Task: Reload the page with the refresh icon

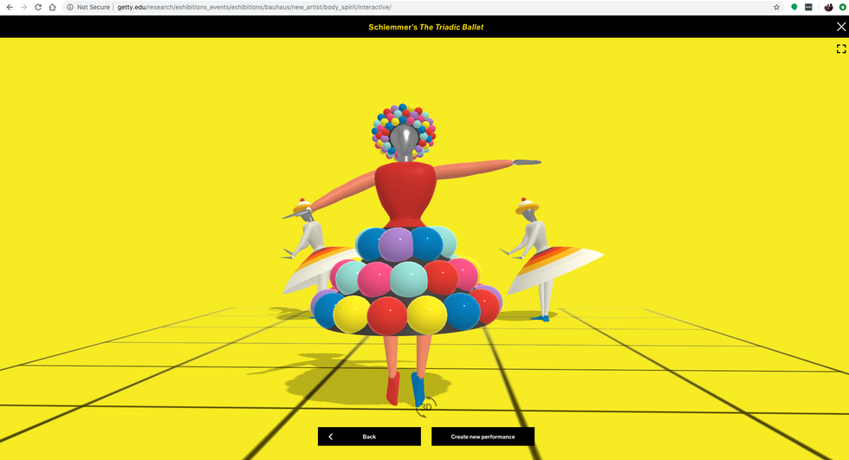Action: tap(38, 7)
